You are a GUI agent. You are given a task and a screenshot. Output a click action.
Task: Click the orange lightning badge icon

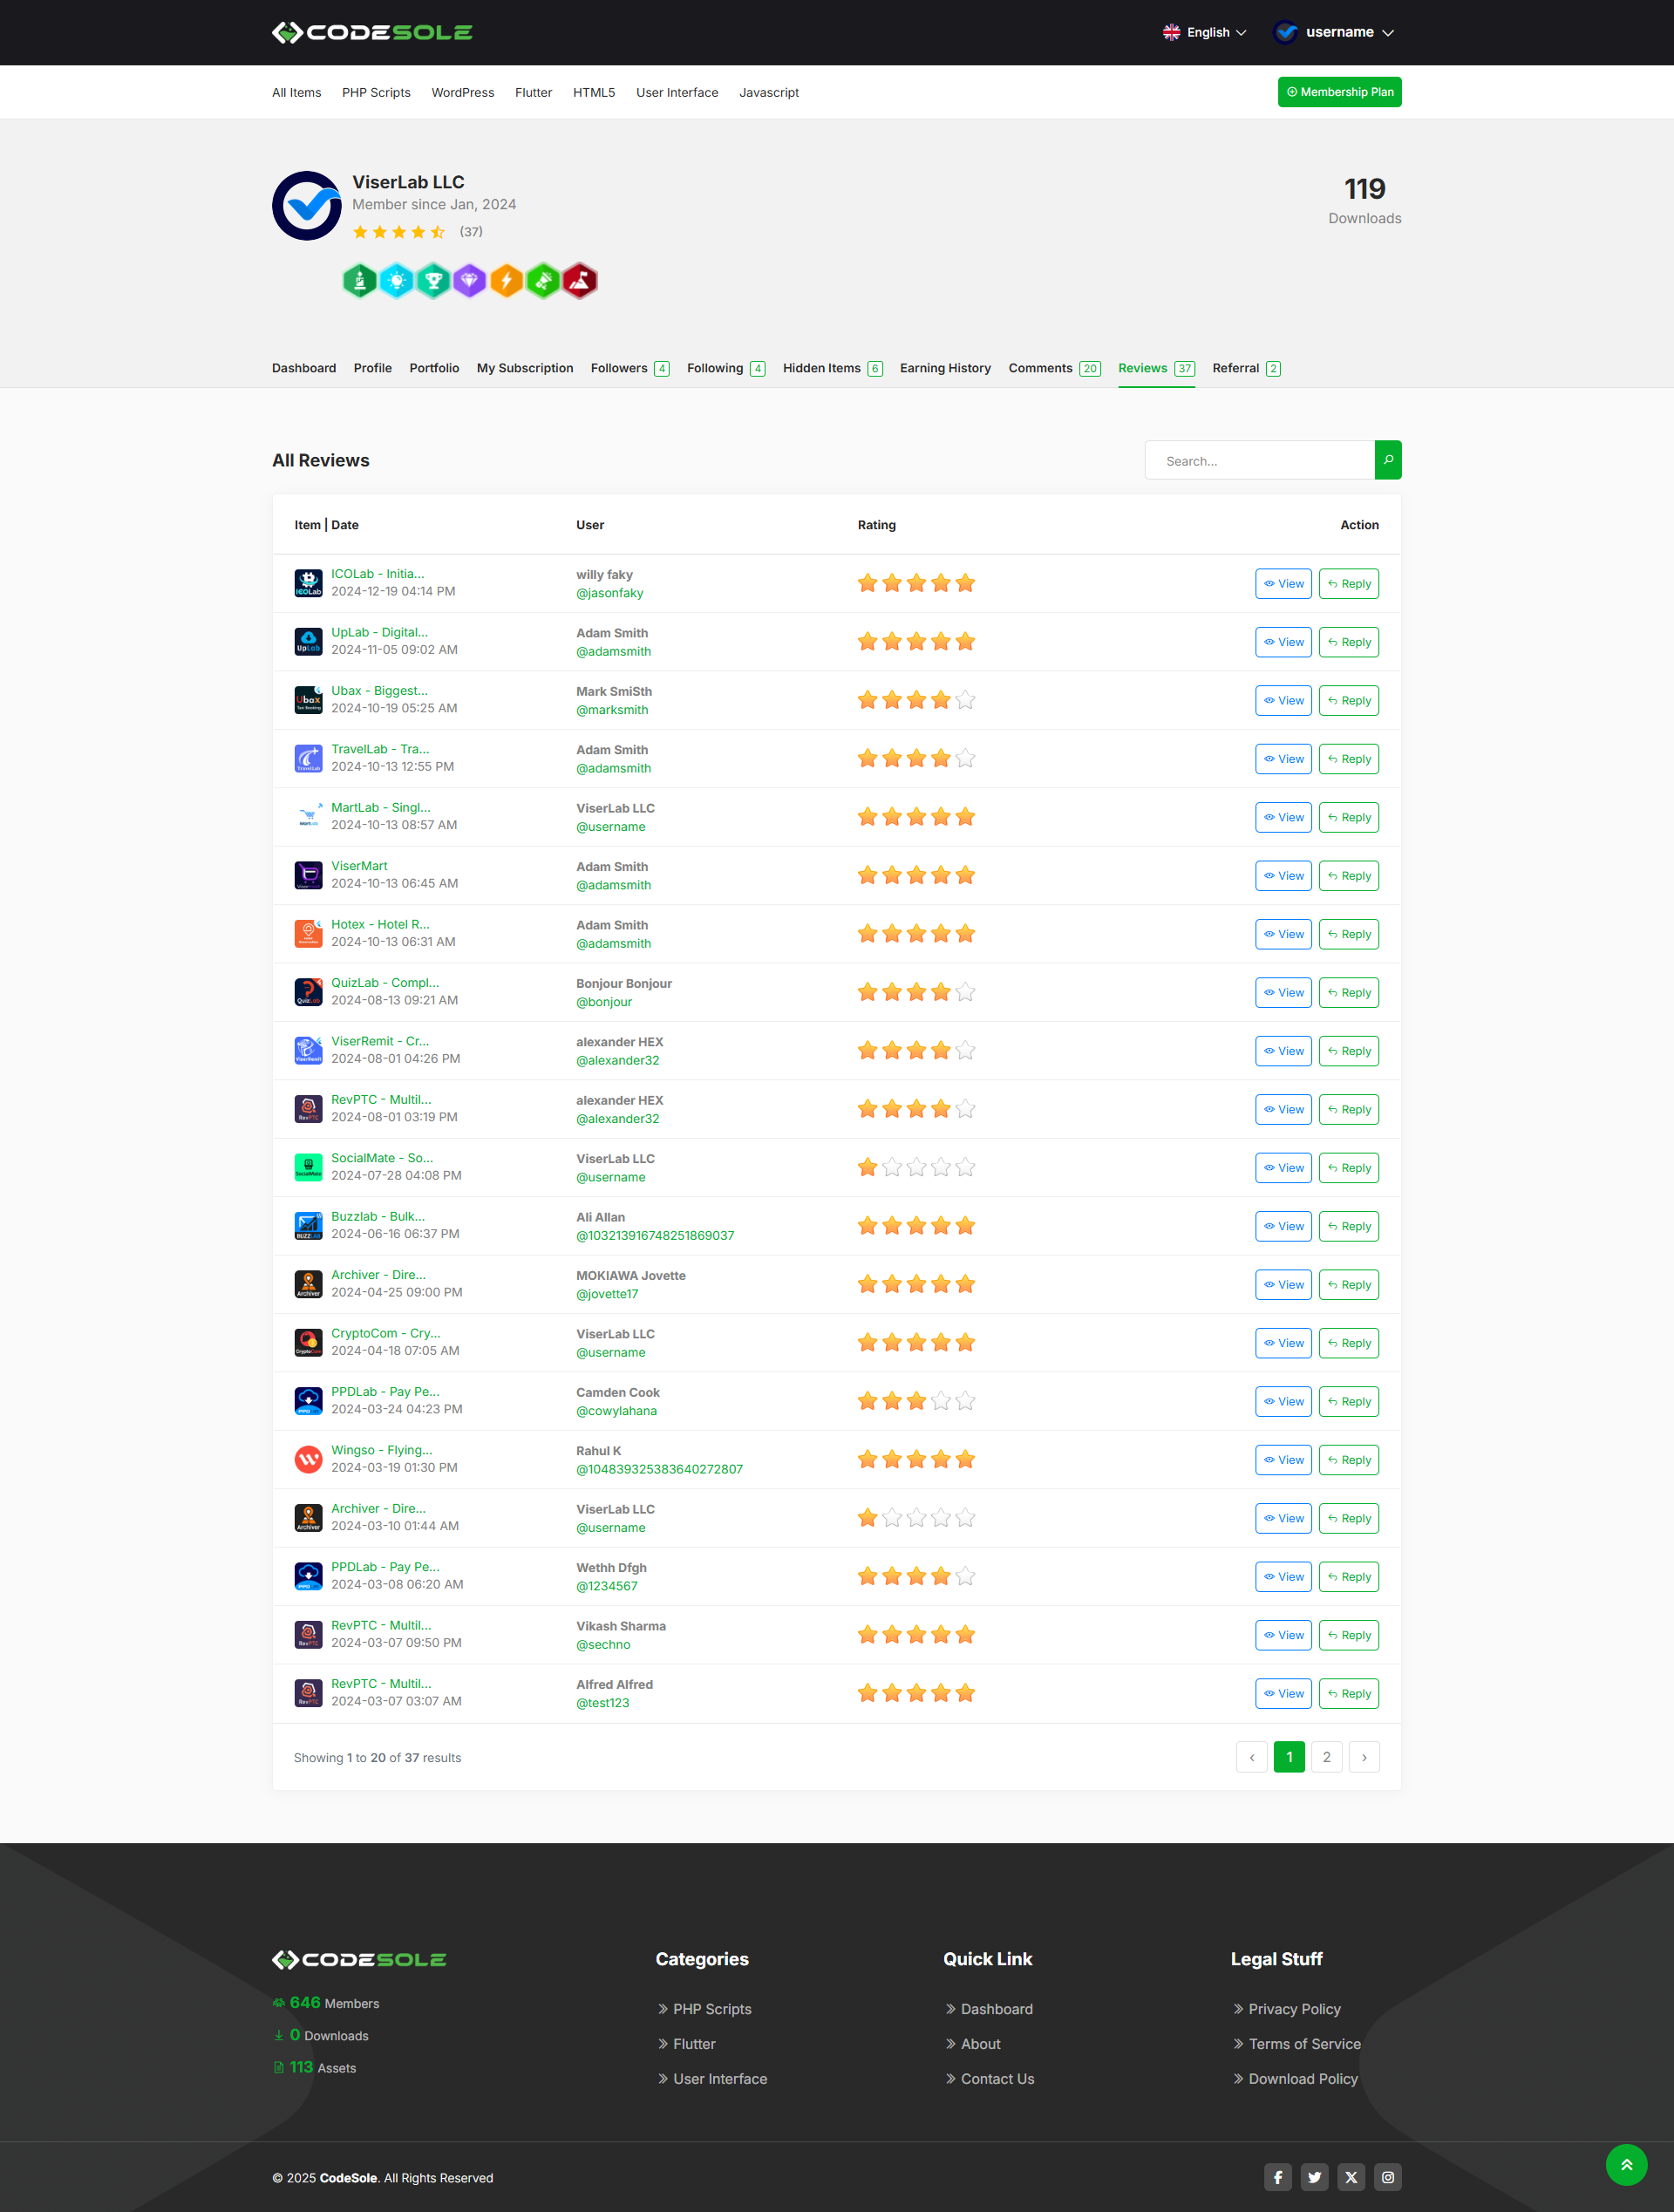click(x=506, y=281)
